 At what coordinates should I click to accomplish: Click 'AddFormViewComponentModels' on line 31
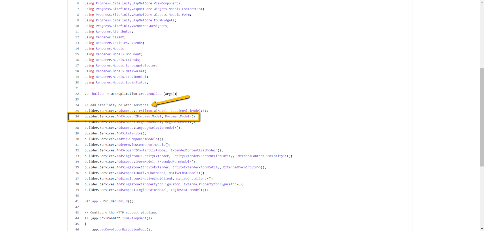141,145
